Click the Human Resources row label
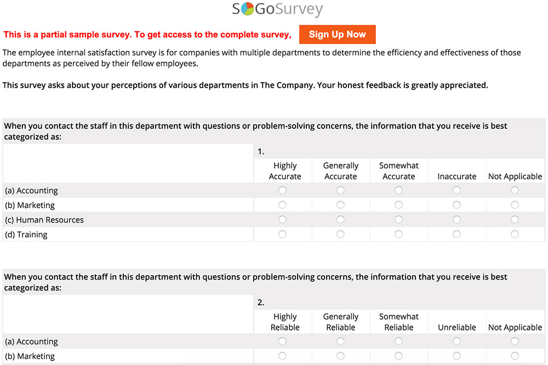Viewport: 548px width, 365px height. coord(44,220)
